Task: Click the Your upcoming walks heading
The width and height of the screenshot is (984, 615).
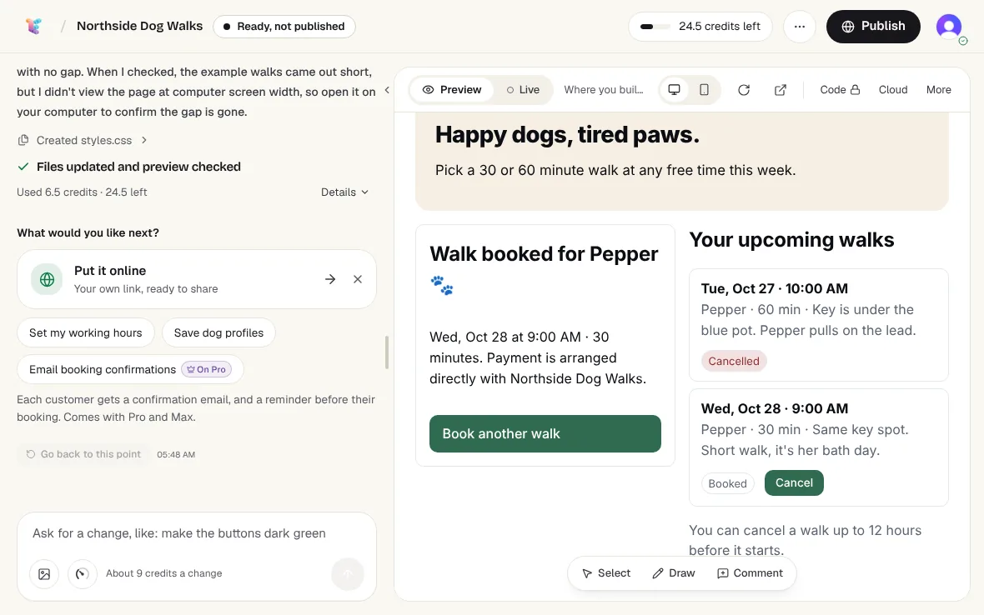Action: pyautogui.click(x=791, y=239)
